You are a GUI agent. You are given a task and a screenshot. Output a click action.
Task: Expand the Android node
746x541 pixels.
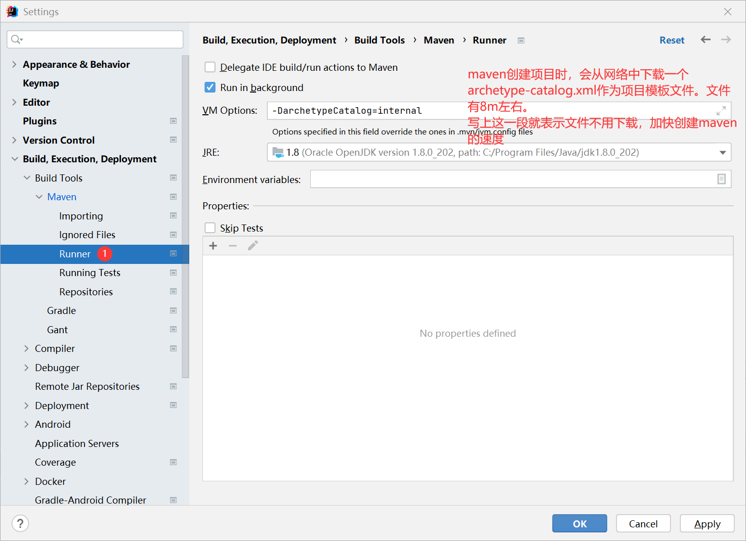(x=27, y=424)
